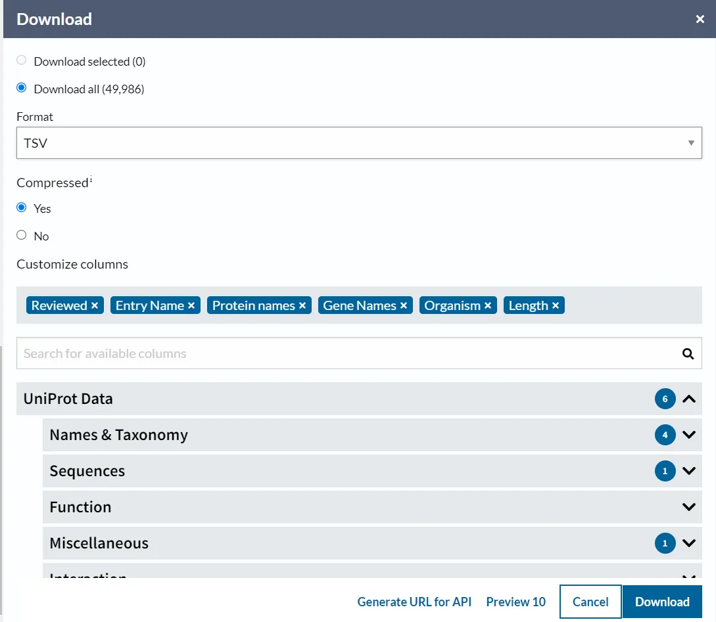Click the search magnifier icon

(x=688, y=354)
